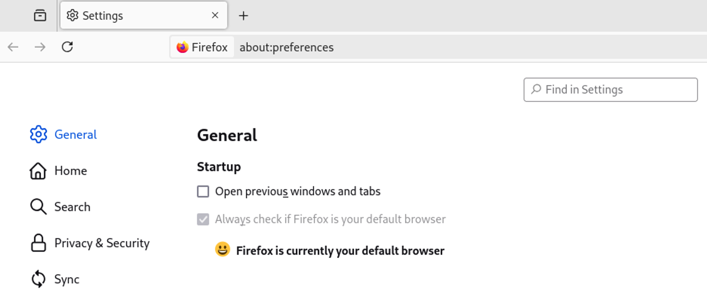The image size is (707, 300).
Task: Click the list all tabs icon
Action: [x=40, y=15]
